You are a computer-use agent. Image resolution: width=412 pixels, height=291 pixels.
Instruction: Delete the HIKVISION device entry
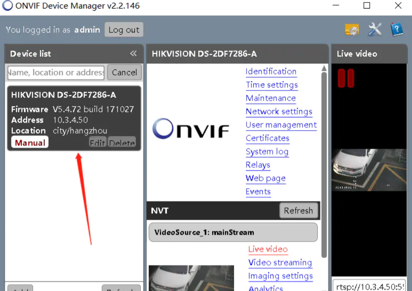pyautogui.click(x=122, y=143)
